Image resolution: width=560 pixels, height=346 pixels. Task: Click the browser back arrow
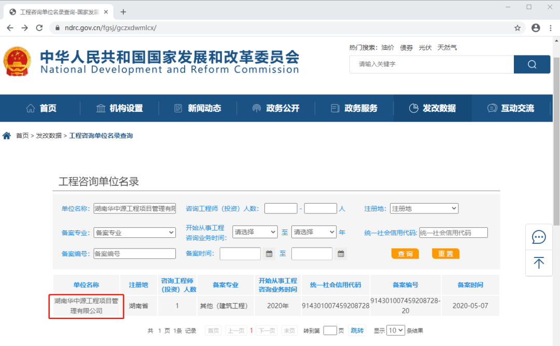pyautogui.click(x=10, y=28)
